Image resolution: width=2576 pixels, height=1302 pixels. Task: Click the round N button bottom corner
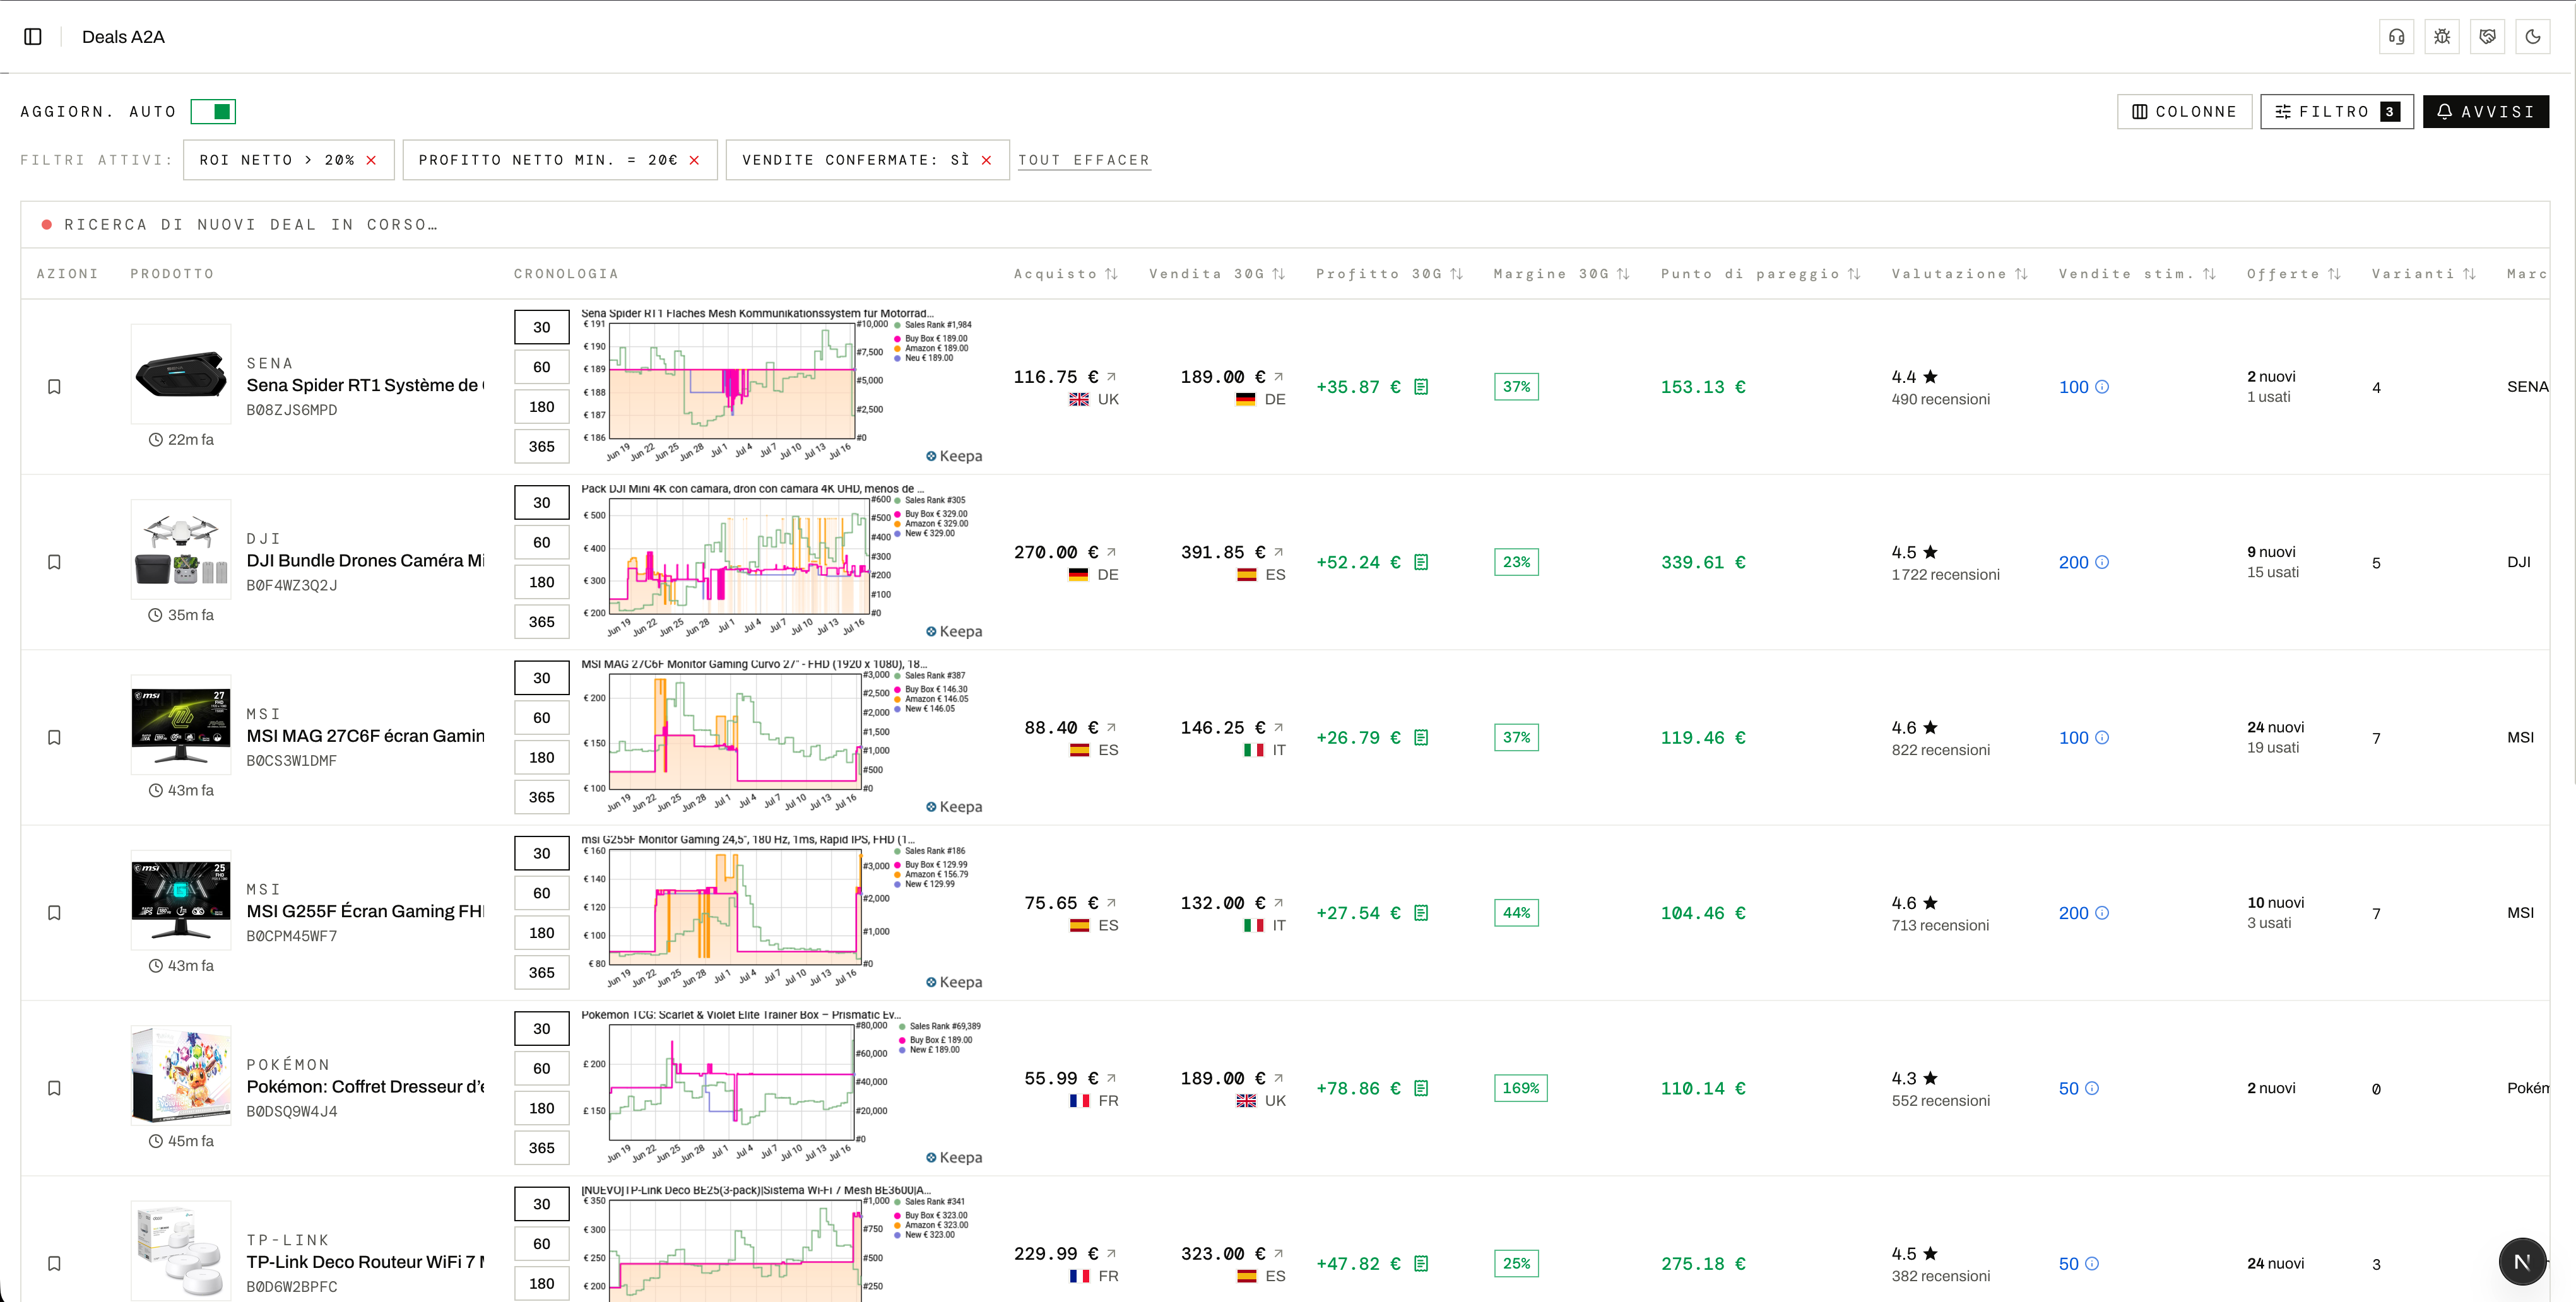pos(2522,1261)
